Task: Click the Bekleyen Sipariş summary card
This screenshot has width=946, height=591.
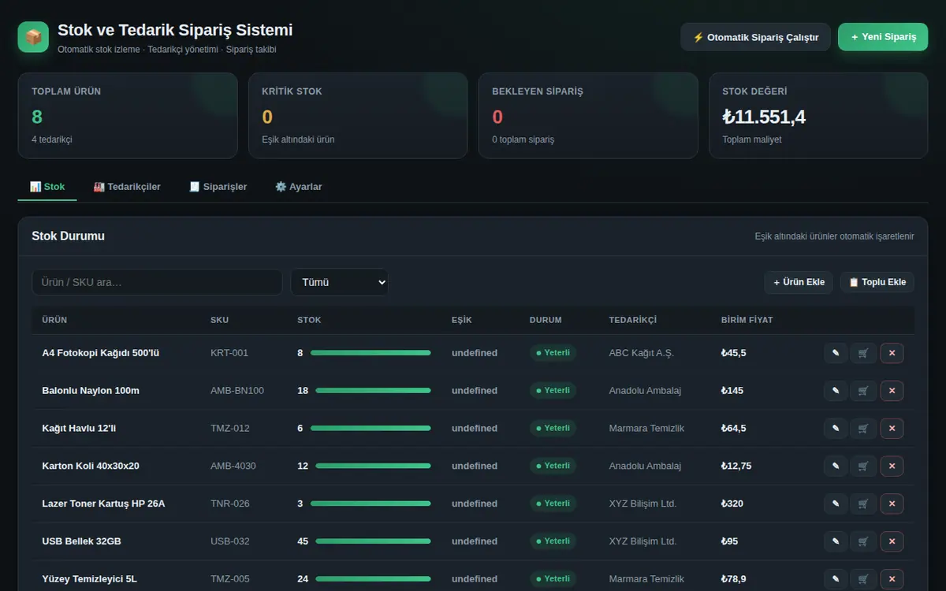Action: pyautogui.click(x=588, y=116)
